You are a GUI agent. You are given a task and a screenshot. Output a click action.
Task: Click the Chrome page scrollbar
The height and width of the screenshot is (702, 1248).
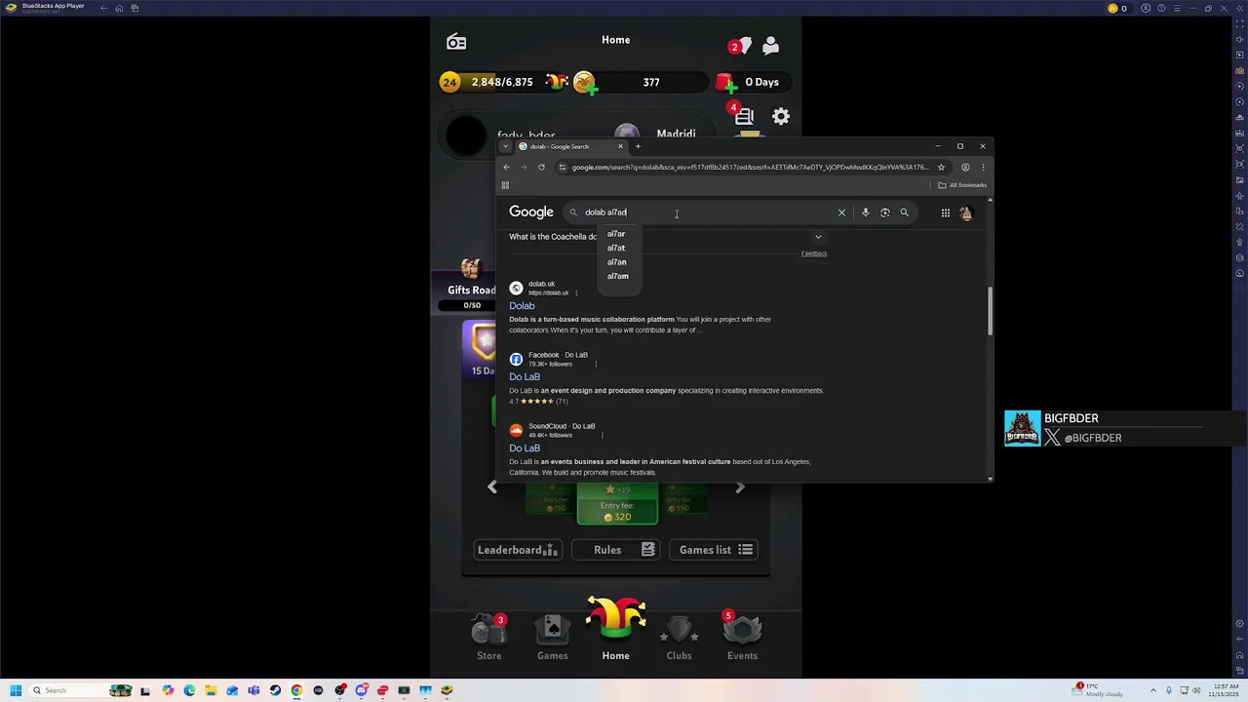tap(990, 310)
